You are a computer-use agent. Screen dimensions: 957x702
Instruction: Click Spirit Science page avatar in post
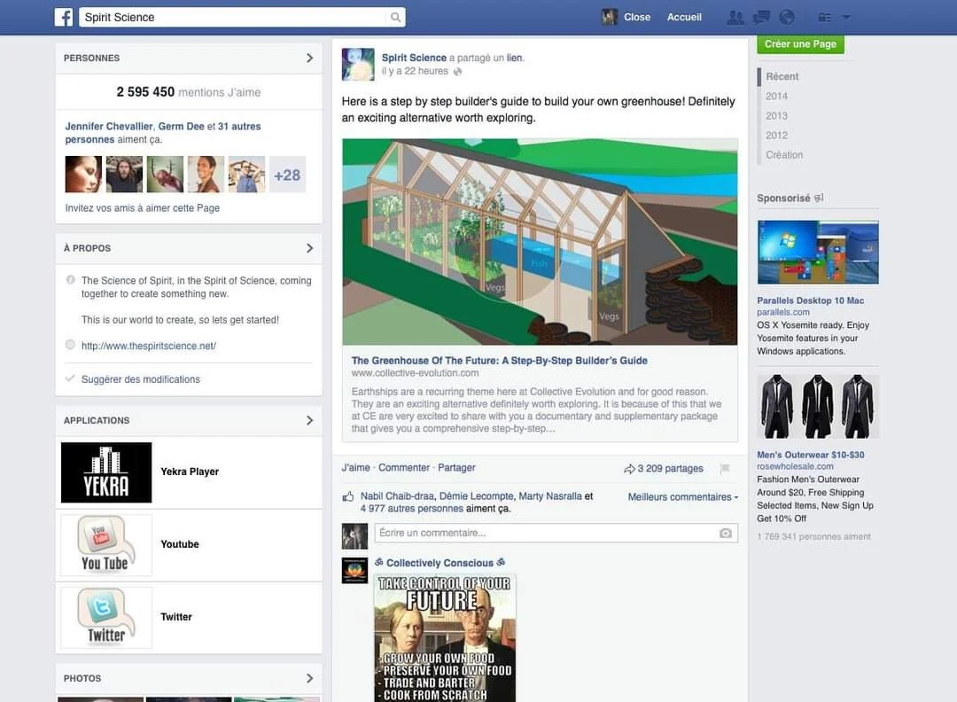[x=358, y=65]
